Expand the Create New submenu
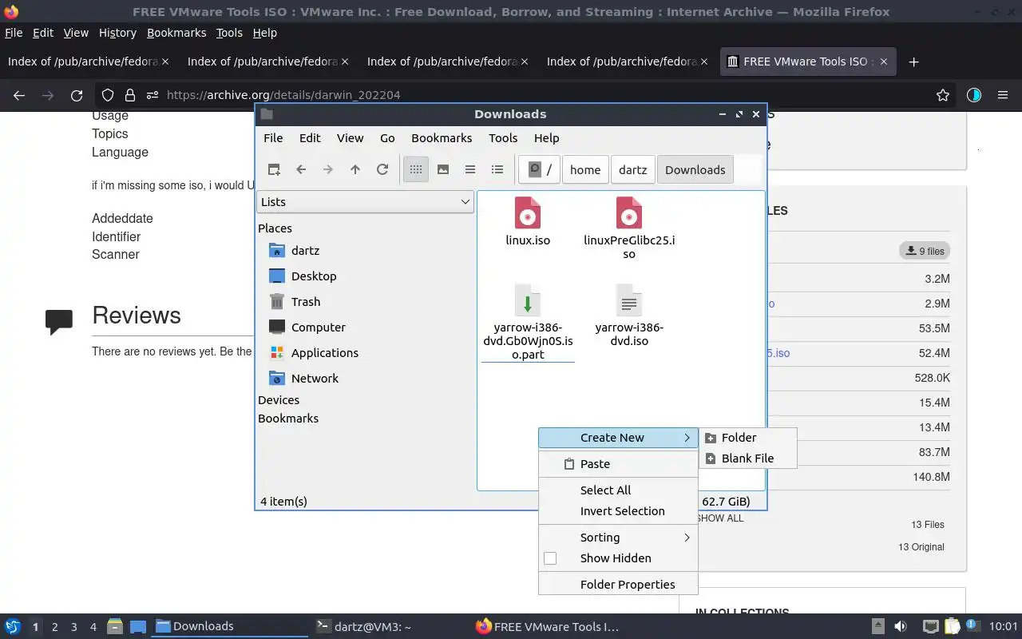 coord(618,438)
